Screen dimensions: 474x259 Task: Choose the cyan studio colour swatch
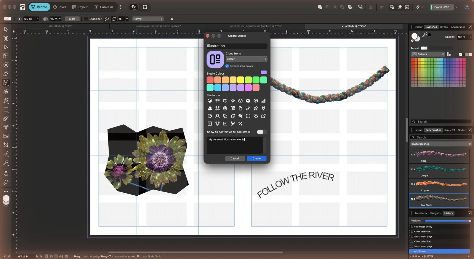click(x=210, y=88)
